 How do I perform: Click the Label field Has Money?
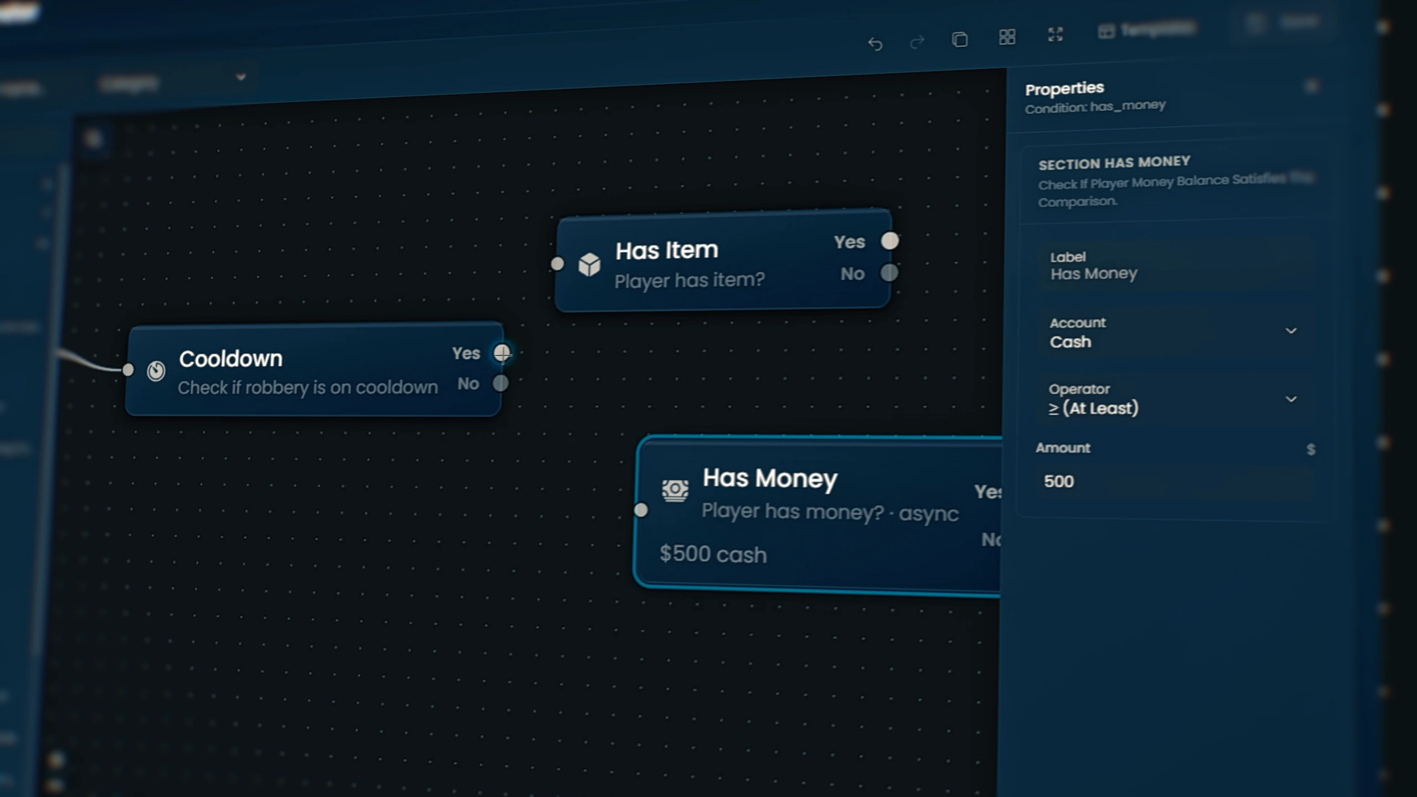tap(1176, 266)
